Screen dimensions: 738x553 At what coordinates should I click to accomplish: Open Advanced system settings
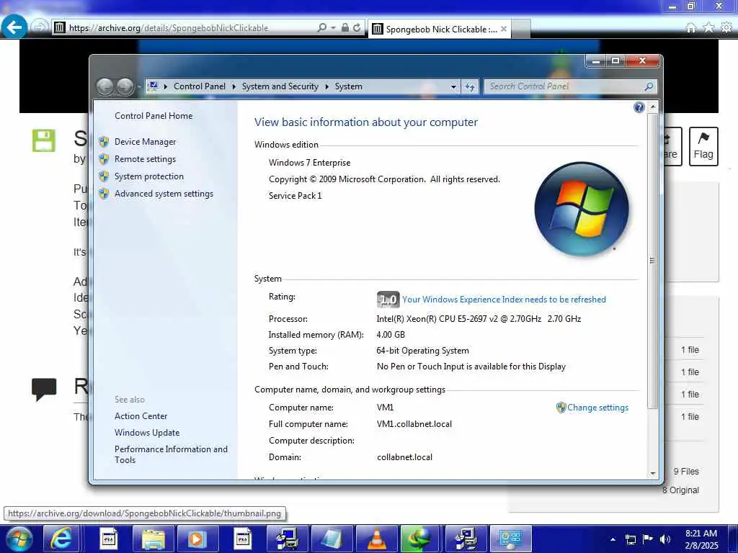[164, 194]
